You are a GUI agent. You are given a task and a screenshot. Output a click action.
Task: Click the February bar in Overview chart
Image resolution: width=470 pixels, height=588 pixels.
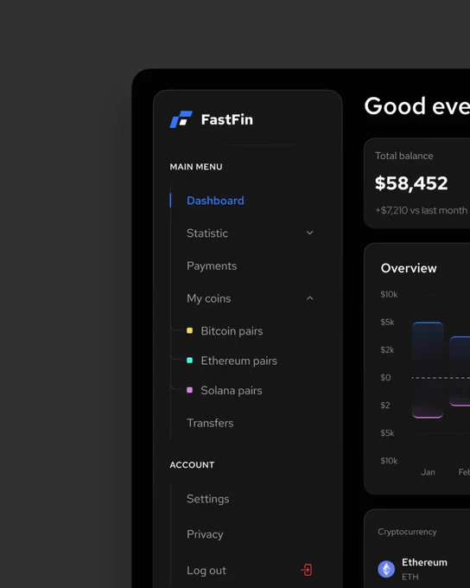pos(460,371)
